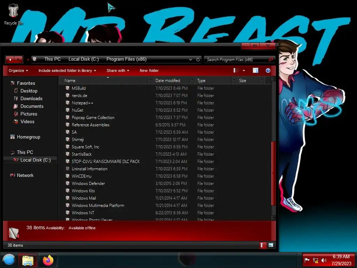Open the Date modified column filter dropdown

click(192, 81)
